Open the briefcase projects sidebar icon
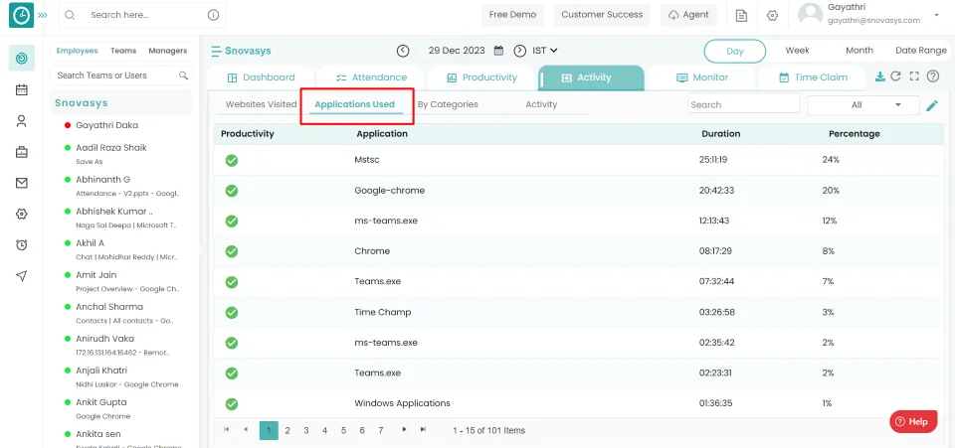 (x=21, y=152)
